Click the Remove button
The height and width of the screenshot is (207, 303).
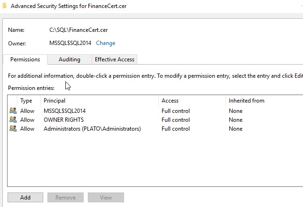[x=65, y=198]
